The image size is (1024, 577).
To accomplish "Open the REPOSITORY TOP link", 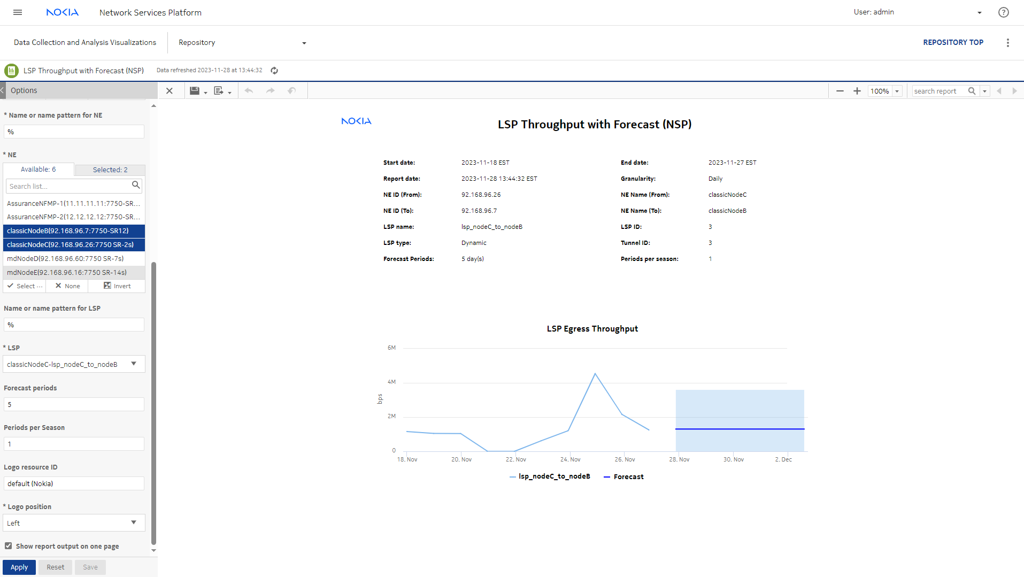I will [x=953, y=42].
